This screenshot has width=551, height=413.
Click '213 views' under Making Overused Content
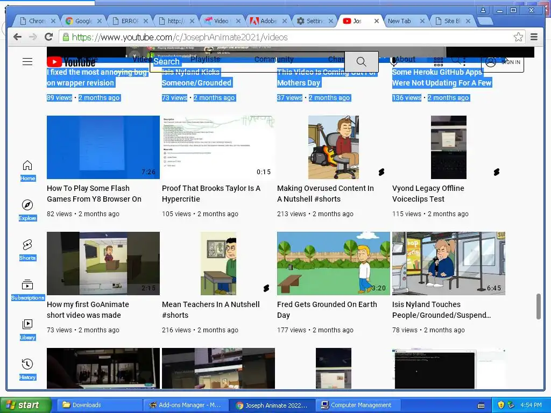click(291, 214)
